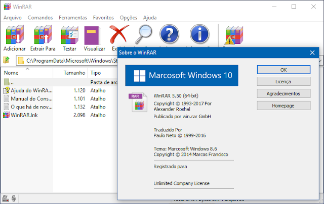Minimize the WinRAR main window

pyautogui.click(x=274, y=7)
